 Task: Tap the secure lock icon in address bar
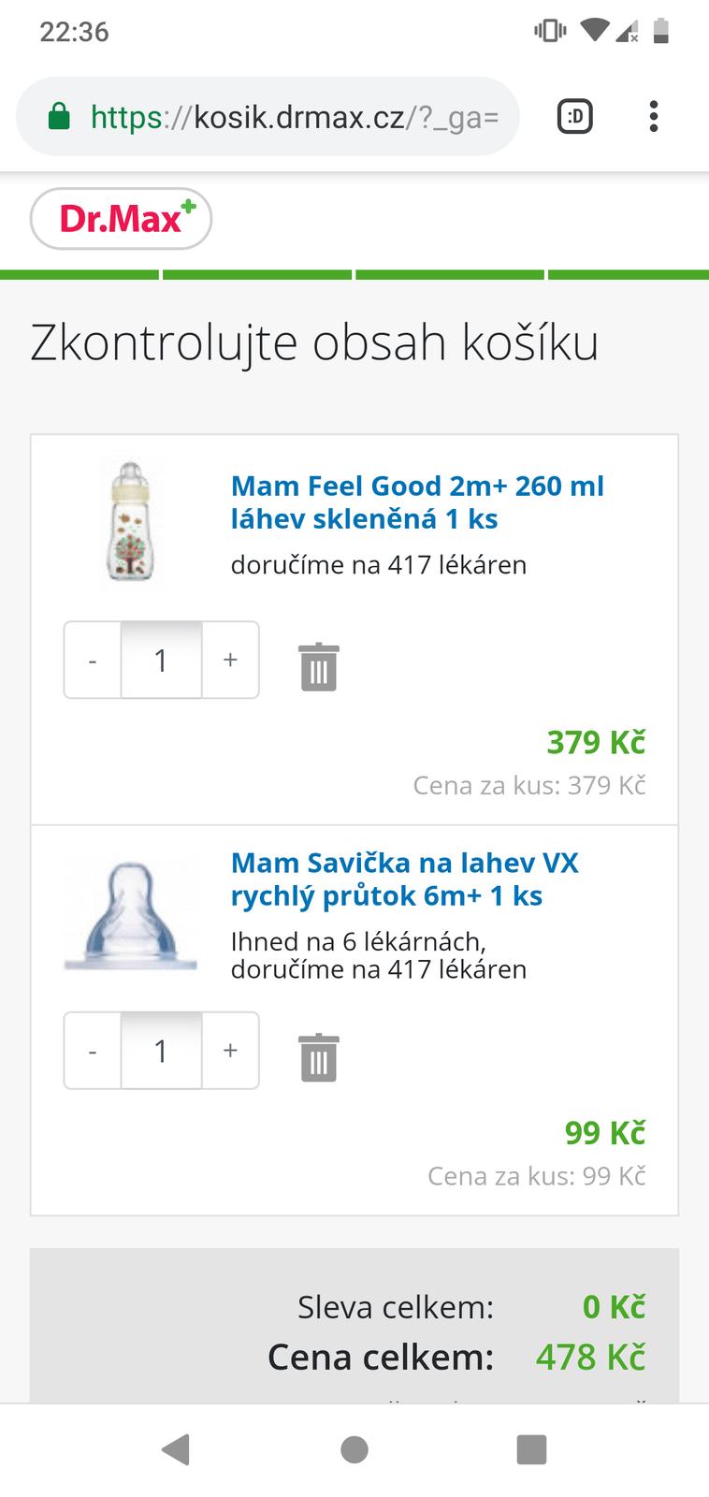point(59,117)
